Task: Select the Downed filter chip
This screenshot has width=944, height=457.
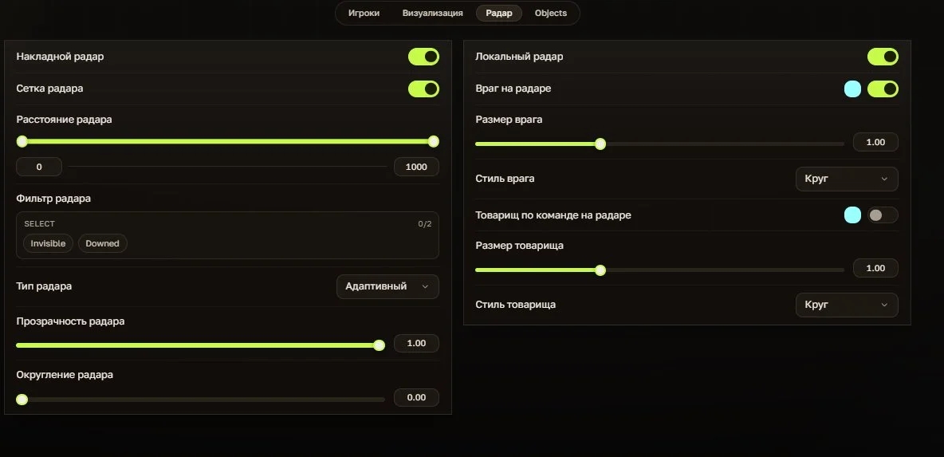Action: [102, 243]
